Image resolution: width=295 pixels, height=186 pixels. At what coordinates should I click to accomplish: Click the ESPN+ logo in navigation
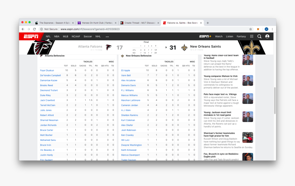click(205, 36)
